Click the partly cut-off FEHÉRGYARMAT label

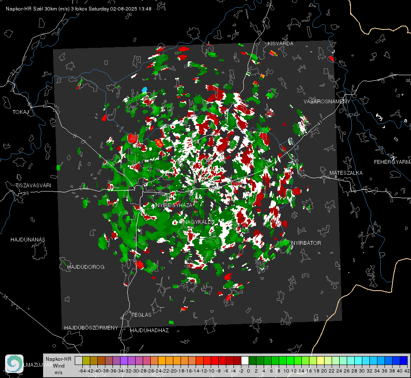(x=393, y=162)
